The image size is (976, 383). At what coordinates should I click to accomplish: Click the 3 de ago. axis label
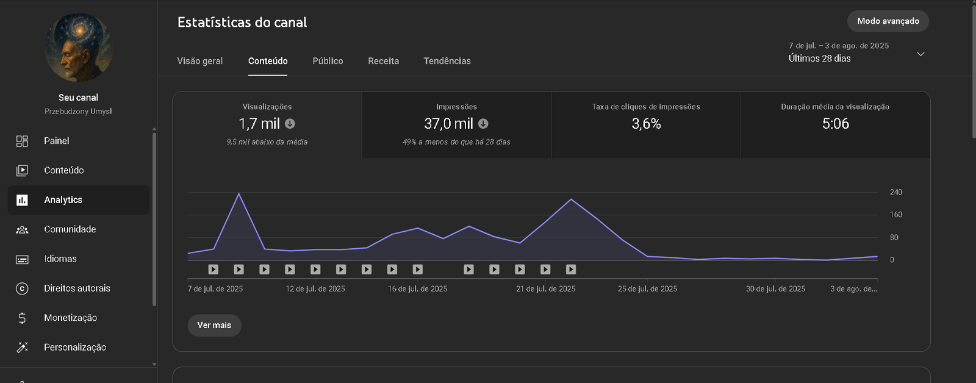point(854,289)
